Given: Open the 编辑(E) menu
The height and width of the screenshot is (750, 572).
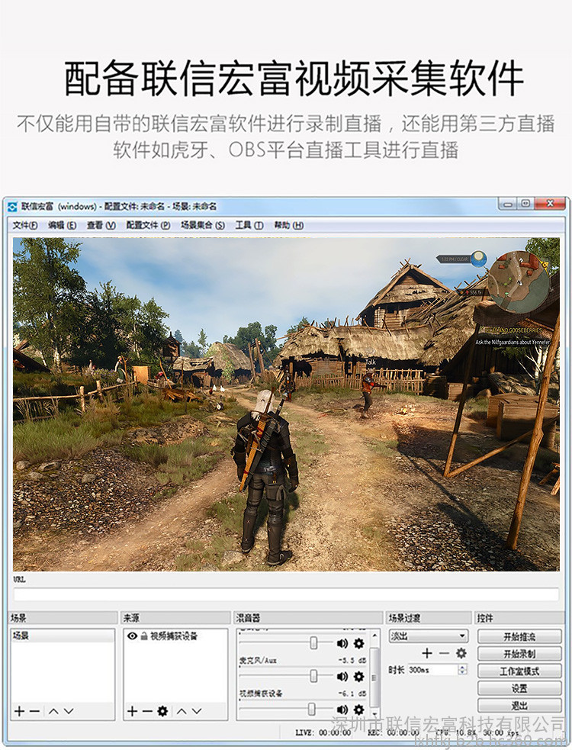Looking at the screenshot, I should coord(62,225).
